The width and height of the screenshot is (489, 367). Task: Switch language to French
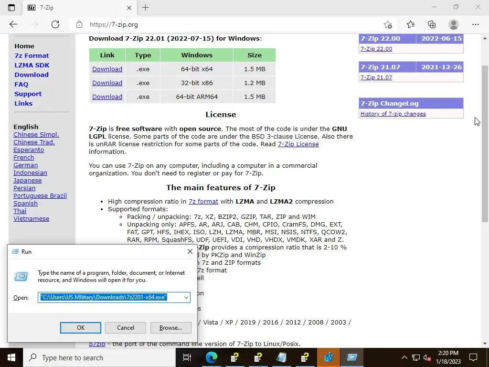click(24, 157)
